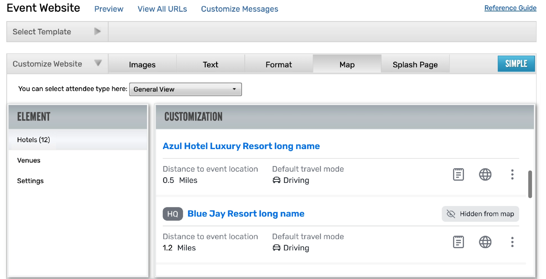Switch to the Splash Page tab

click(415, 65)
